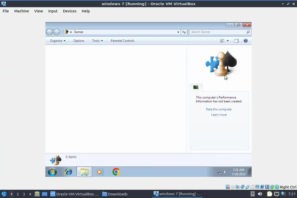
Task: Open the VirtualBox Help menu
Action: (x=86, y=11)
